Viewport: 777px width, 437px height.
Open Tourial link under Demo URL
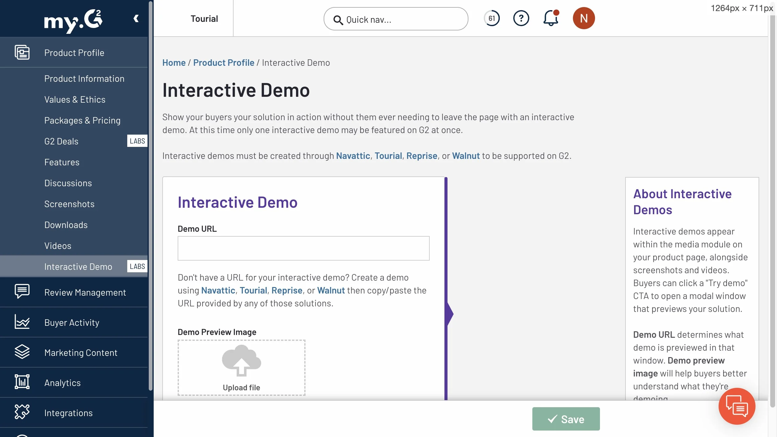(253, 290)
